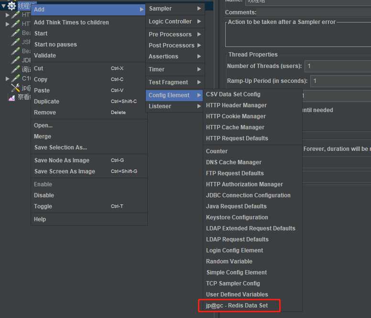Add HTTP Cache Manager
371x318 pixels.
[253, 127]
